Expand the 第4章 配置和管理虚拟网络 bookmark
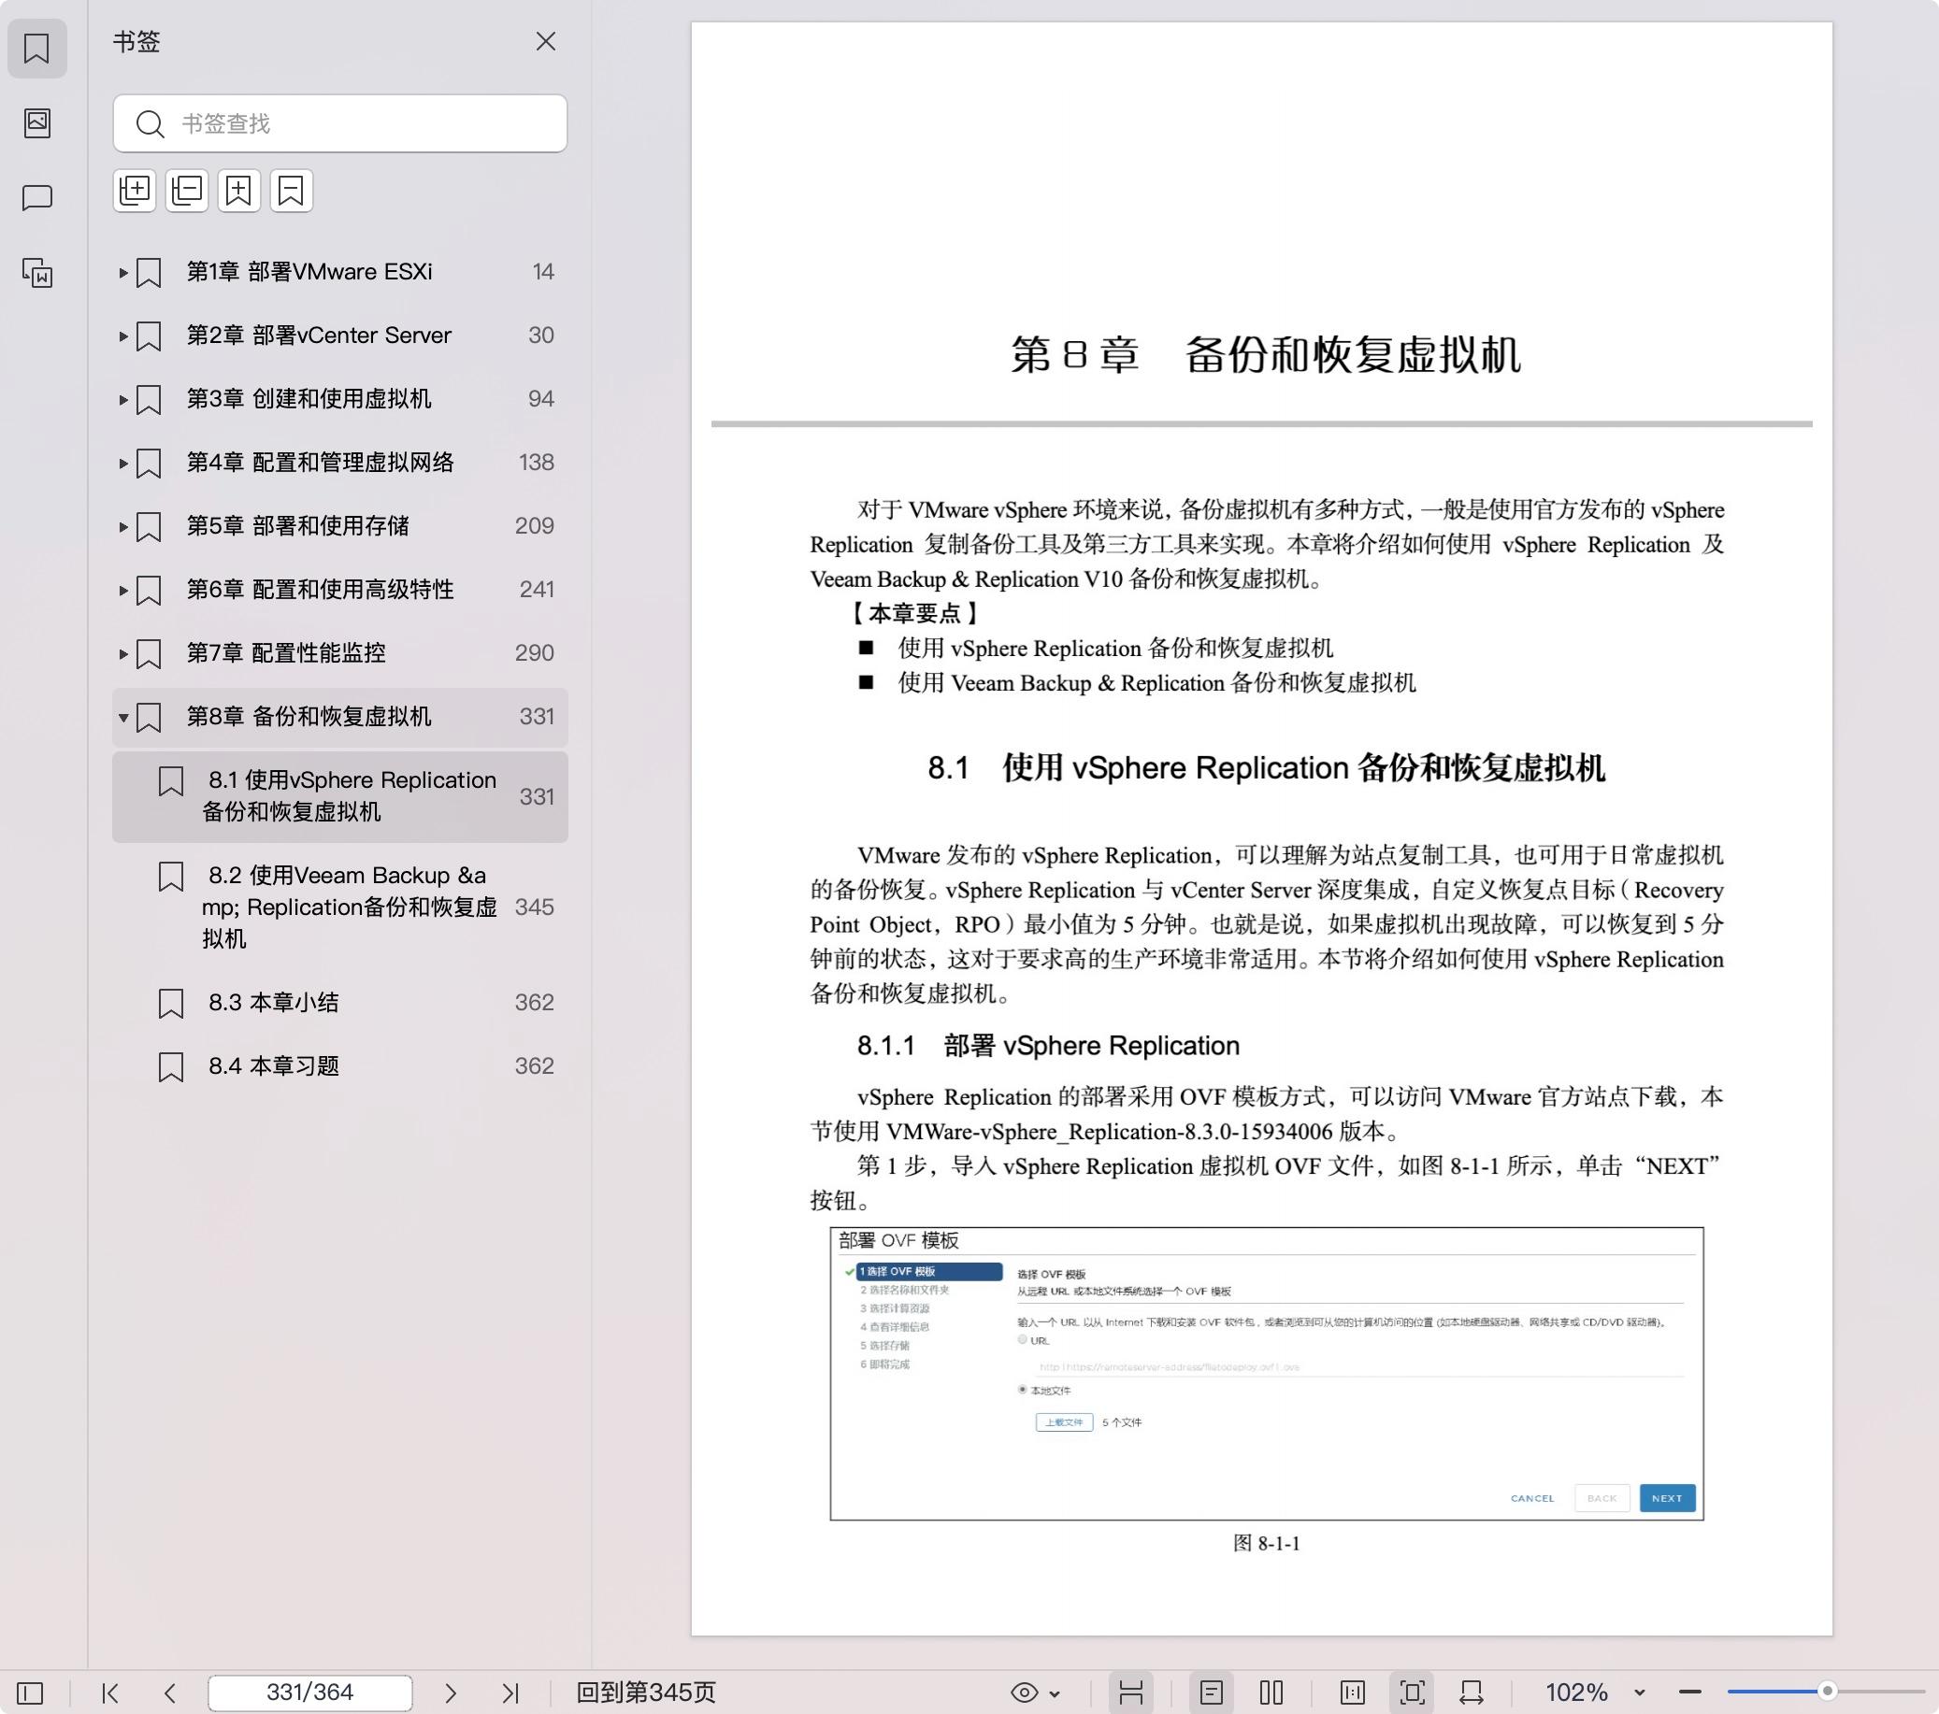Viewport: 1939px width, 1714px height. (123, 464)
